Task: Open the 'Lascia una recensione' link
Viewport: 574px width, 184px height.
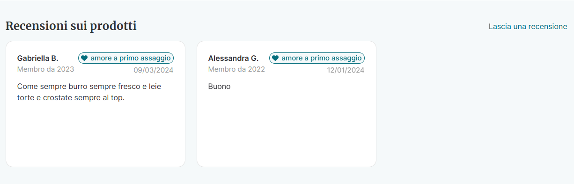Action: pyautogui.click(x=528, y=27)
